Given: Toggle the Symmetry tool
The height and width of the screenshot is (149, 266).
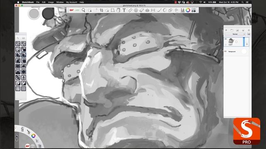Looking at the screenshot, I should click(153, 10).
